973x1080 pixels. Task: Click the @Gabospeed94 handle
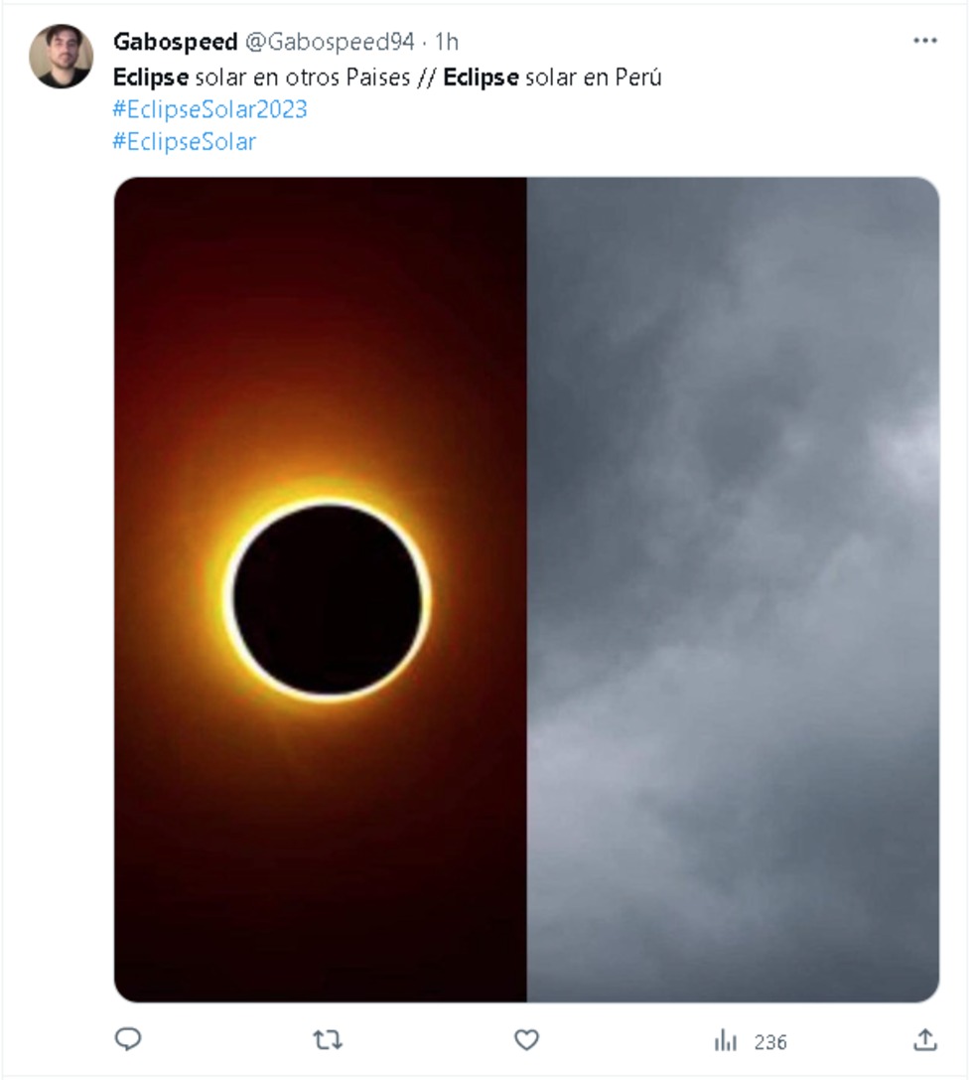pos(342,42)
